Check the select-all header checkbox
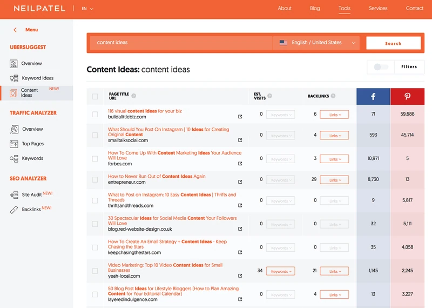Image resolution: width=432 pixels, height=308 pixels. point(95,97)
